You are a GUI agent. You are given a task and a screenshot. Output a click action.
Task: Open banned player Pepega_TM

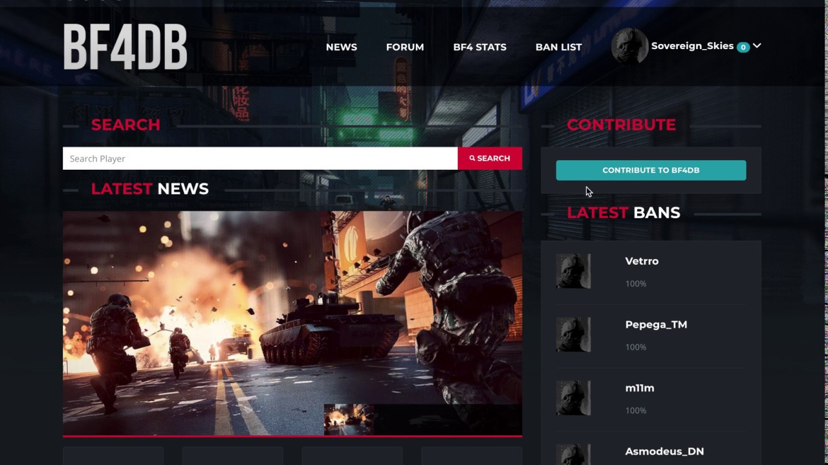(x=656, y=324)
